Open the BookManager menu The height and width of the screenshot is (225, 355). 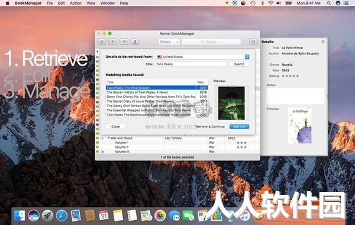28,3
